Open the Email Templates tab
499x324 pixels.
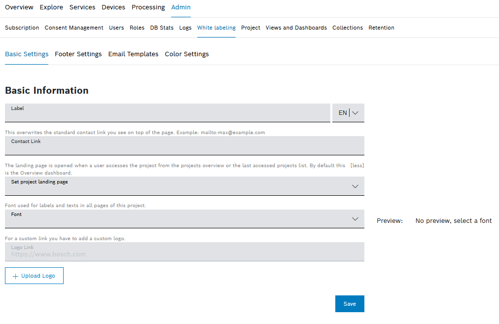point(133,54)
